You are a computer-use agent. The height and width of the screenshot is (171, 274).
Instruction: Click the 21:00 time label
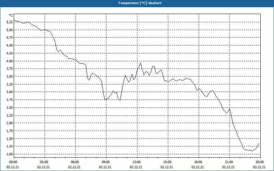pos(229,162)
